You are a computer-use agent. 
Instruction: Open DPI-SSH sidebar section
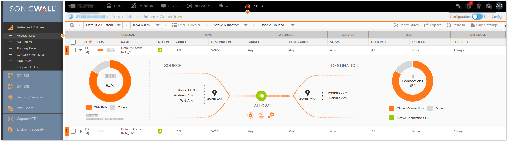pos(32,87)
